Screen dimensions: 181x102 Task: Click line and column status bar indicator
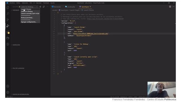pos(115,97)
